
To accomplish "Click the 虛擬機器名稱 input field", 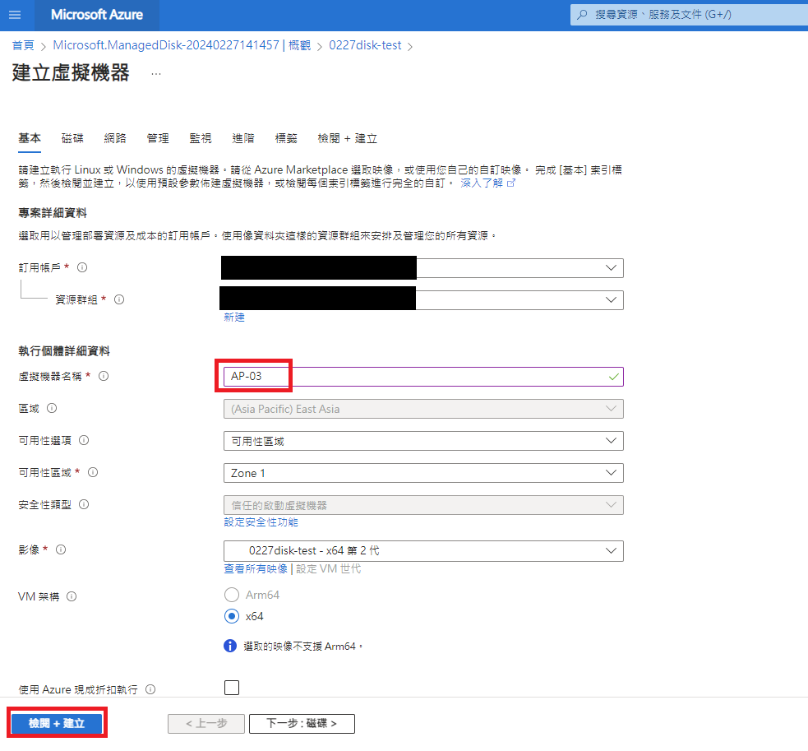I will pyautogui.click(x=422, y=377).
